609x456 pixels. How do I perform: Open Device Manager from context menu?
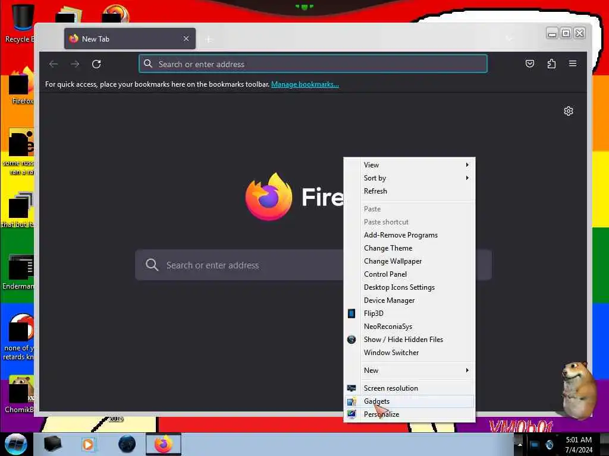[409, 300]
